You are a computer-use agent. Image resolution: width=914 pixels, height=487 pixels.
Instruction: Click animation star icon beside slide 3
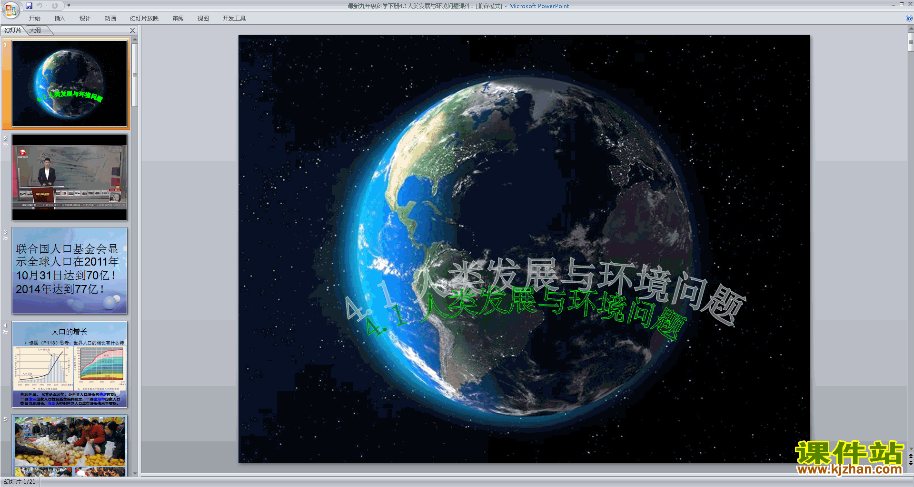(x=5, y=238)
